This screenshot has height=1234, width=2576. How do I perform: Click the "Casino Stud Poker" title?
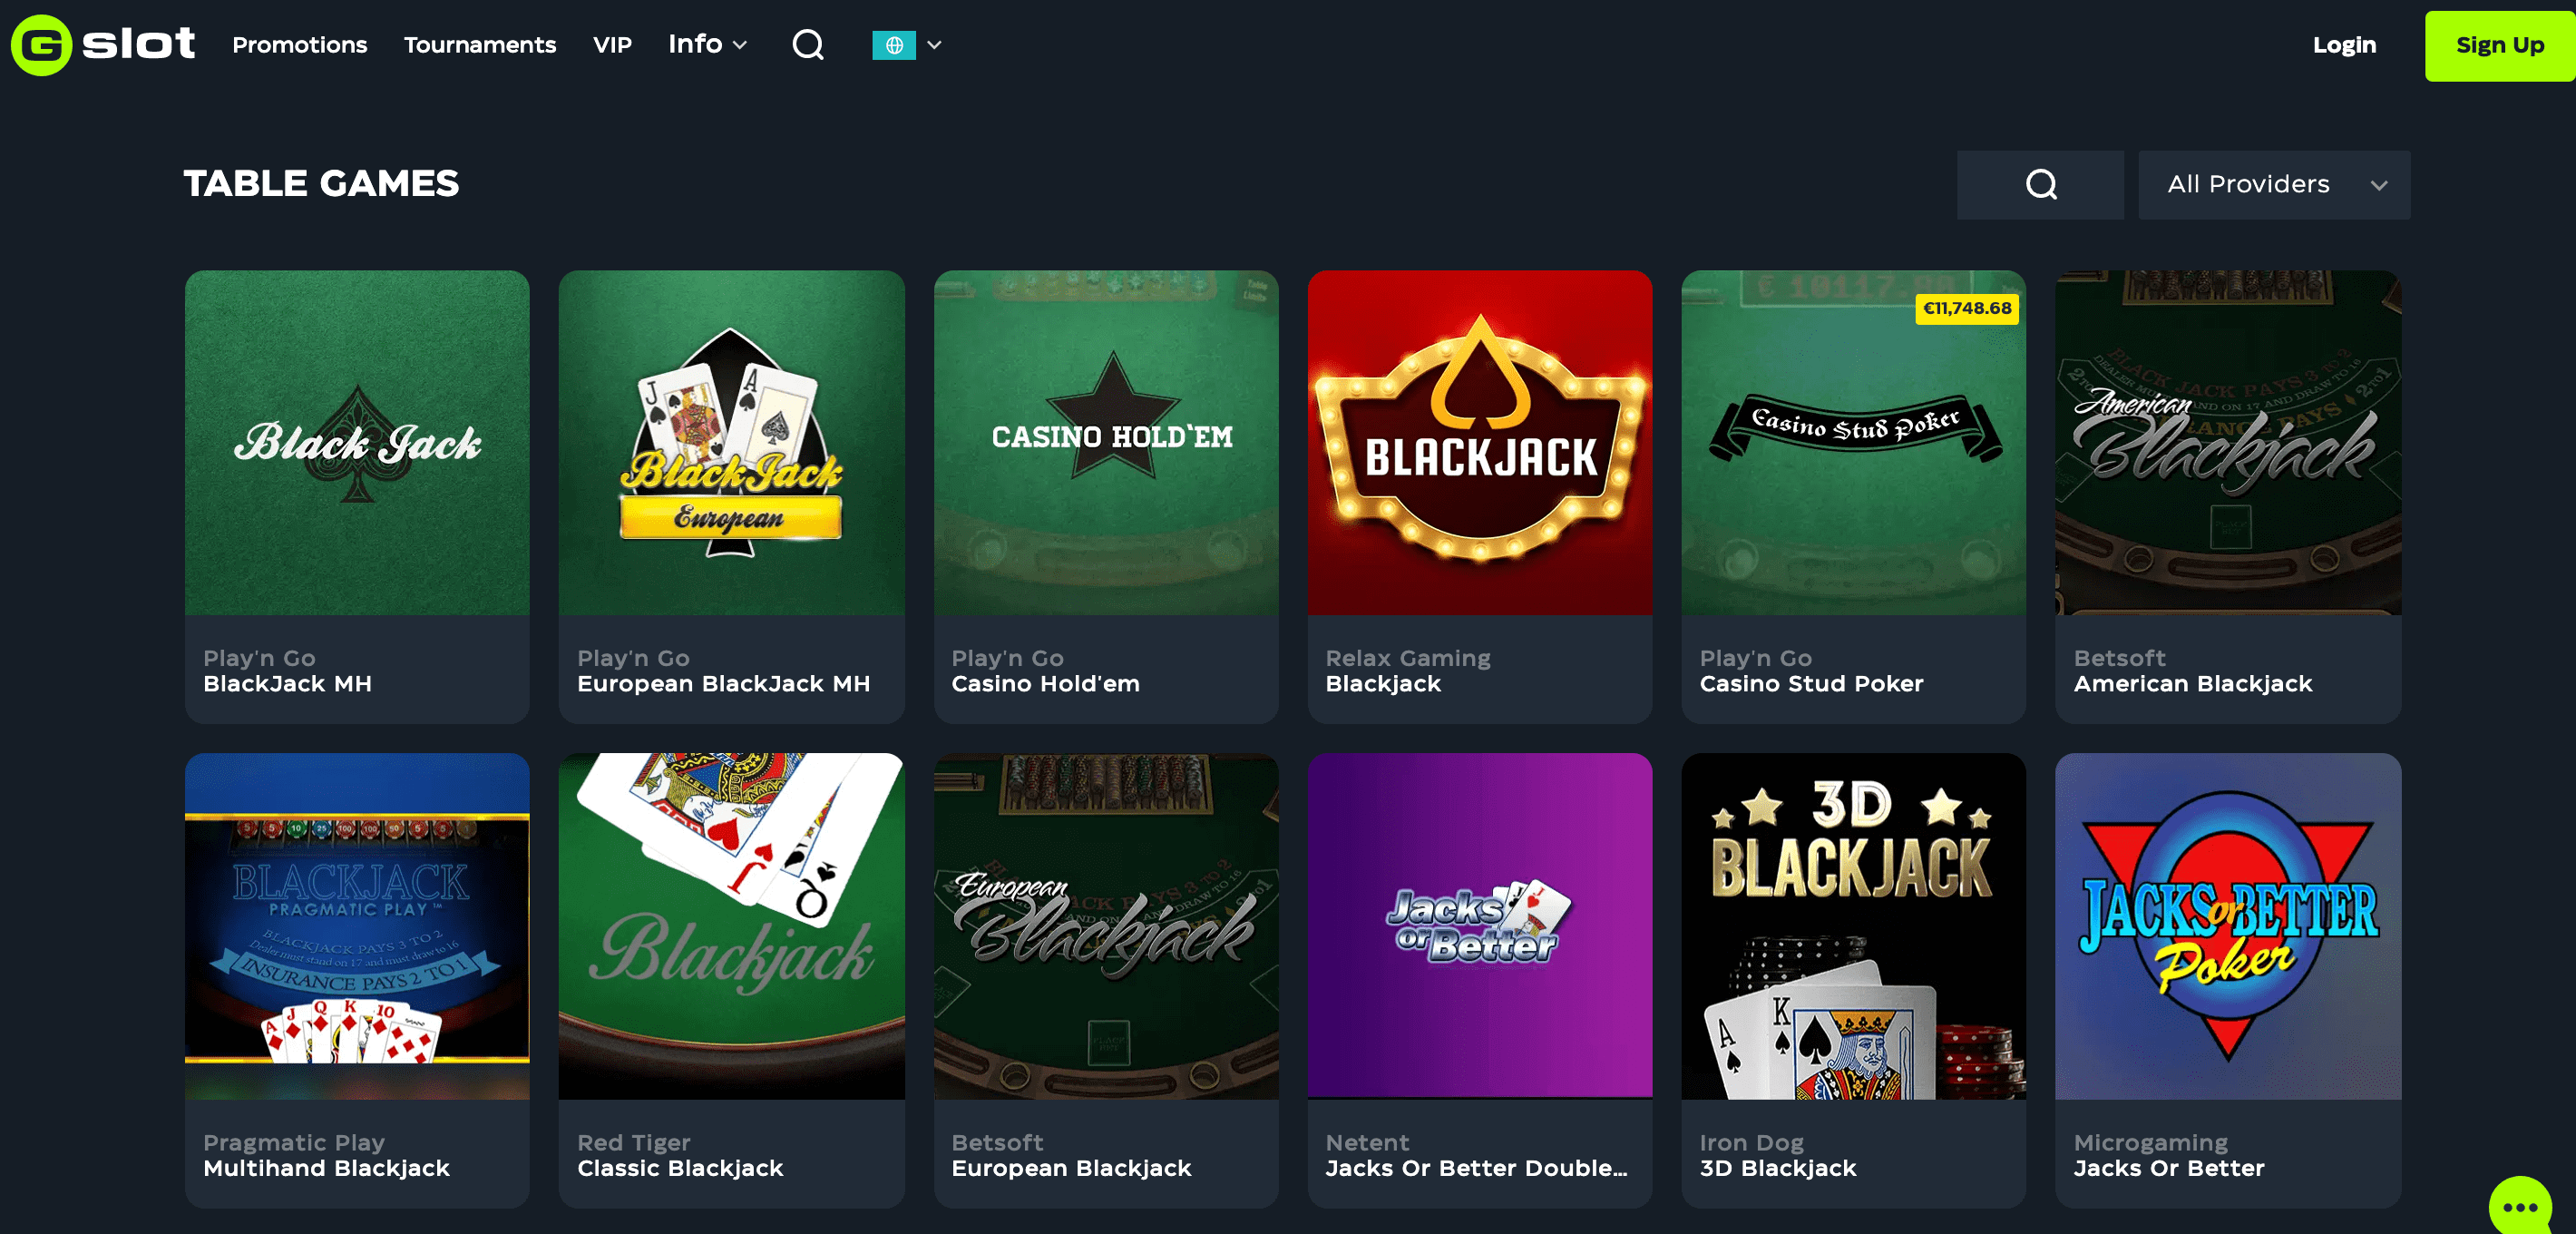pos(1811,684)
